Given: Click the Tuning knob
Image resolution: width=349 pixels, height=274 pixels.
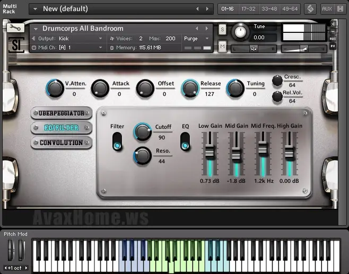Looking at the screenshot, I should [x=235, y=88].
